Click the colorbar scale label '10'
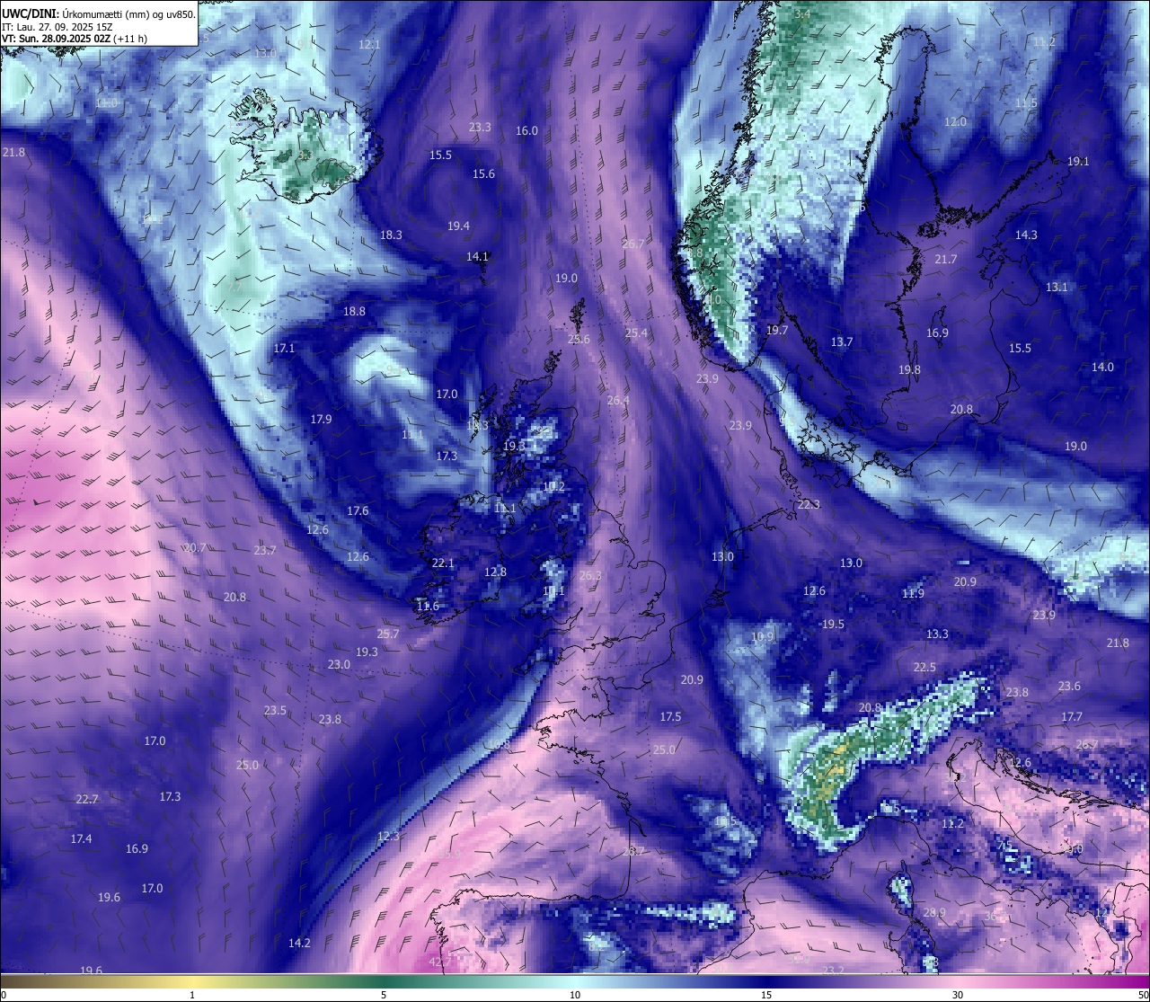This screenshot has height=1002, width=1150. (575, 995)
